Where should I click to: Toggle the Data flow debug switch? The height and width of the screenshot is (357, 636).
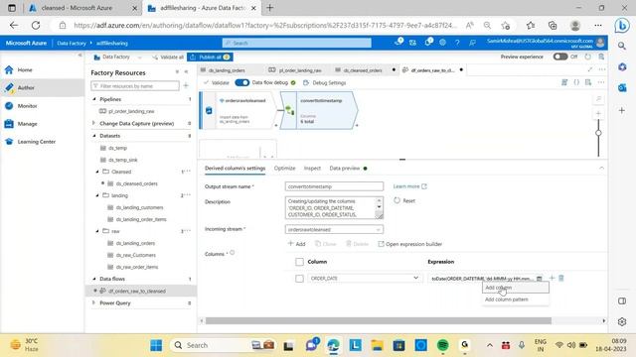coord(242,82)
